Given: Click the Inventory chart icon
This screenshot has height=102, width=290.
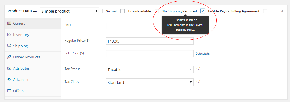Looking at the screenshot, I should 9,35.
